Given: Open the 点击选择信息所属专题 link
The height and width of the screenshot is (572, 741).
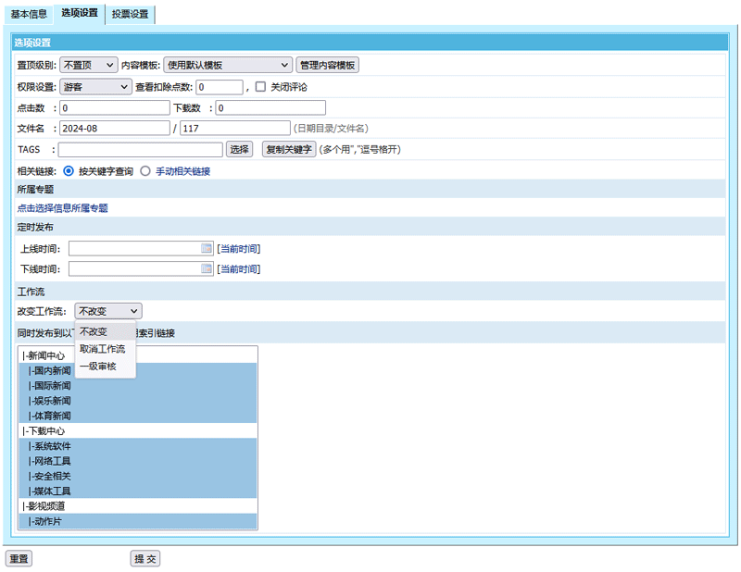Looking at the screenshot, I should click(x=65, y=208).
